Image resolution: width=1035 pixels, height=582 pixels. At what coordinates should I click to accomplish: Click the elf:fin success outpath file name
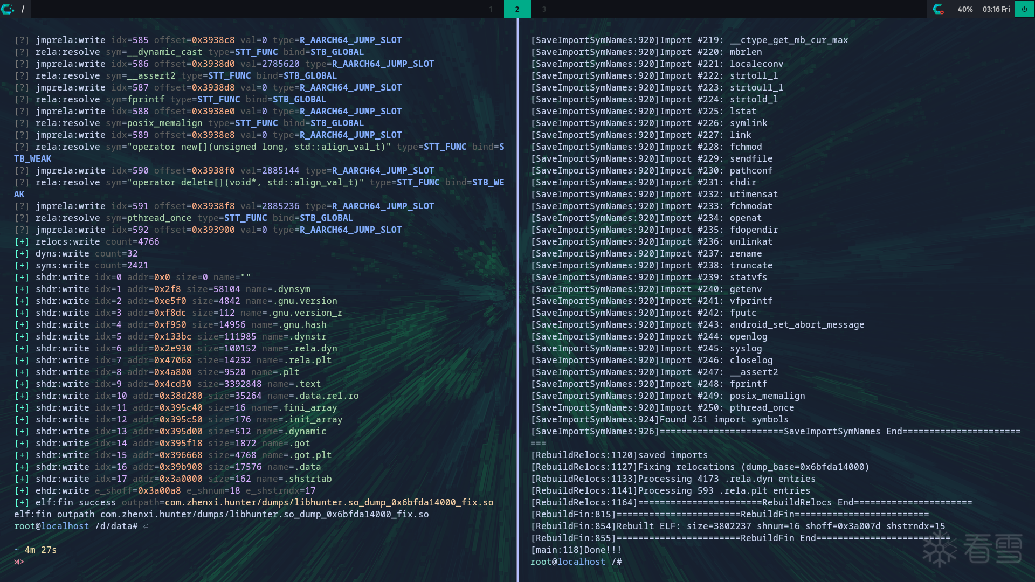tap(329, 503)
